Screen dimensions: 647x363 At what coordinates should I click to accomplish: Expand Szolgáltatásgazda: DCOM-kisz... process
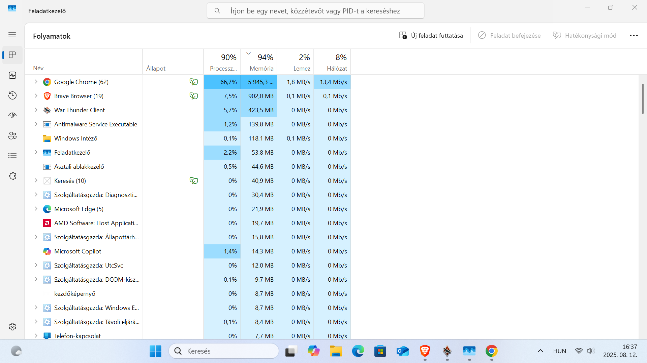36,279
